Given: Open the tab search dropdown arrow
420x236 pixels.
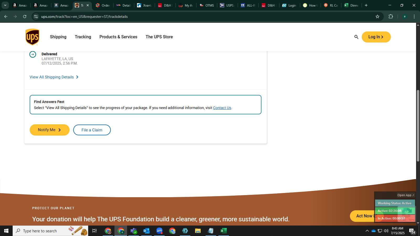Looking at the screenshot, I should (5, 5).
